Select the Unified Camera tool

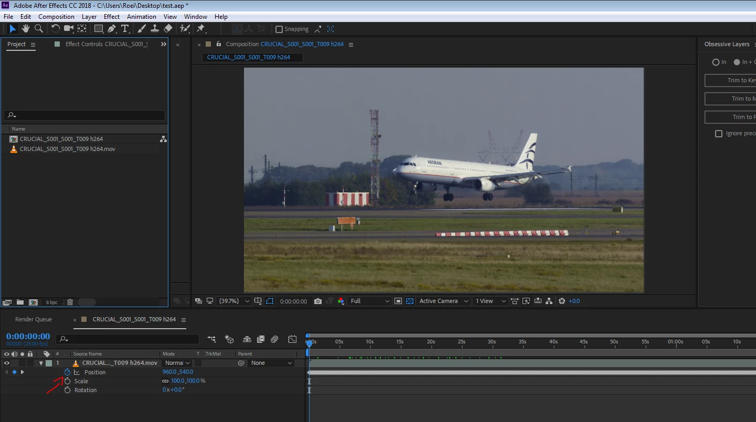click(x=69, y=29)
